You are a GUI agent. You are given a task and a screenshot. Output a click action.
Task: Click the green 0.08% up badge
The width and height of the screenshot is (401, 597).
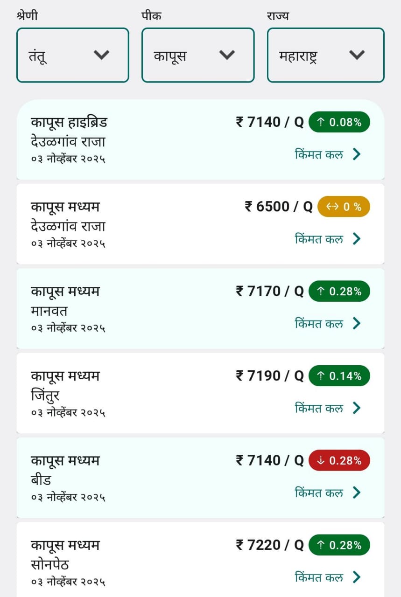[x=339, y=123]
